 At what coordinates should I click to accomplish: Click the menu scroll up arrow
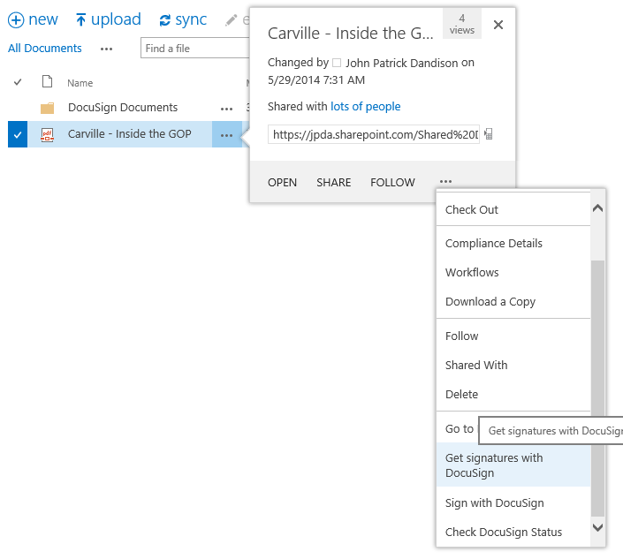597,208
